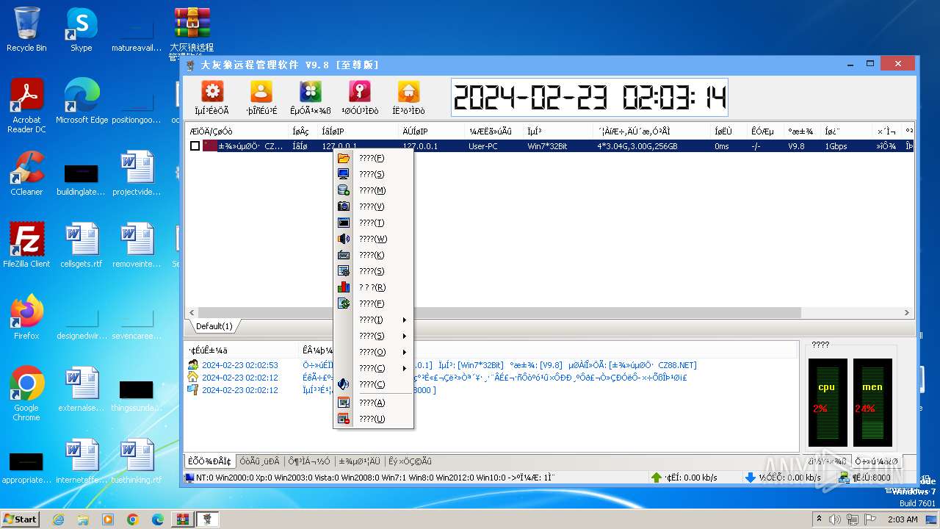Click the yellow user profile toolbar icon
This screenshot has width=940, height=529.
[261, 92]
